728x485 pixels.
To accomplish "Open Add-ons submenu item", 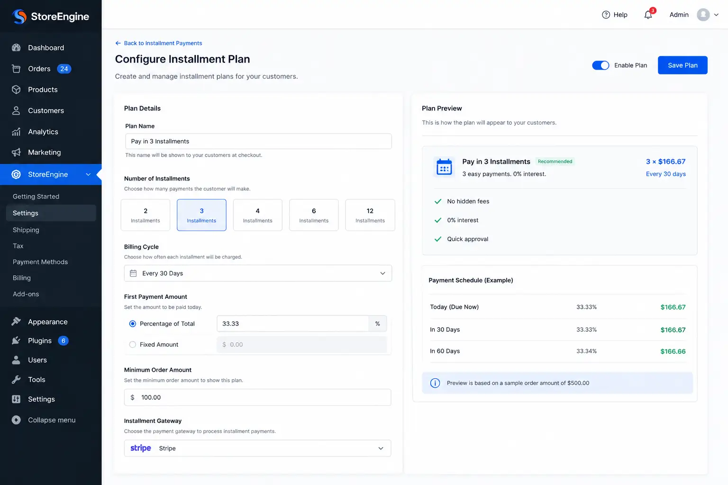I will [26, 294].
